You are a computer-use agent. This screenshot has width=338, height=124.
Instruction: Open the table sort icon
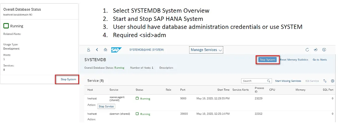coord(325,81)
